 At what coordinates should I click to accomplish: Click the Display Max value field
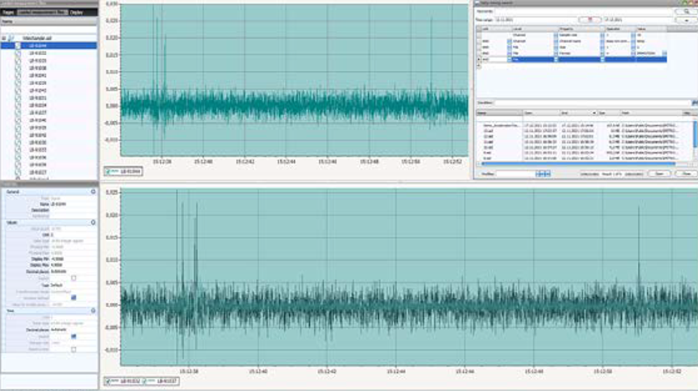[73, 265]
